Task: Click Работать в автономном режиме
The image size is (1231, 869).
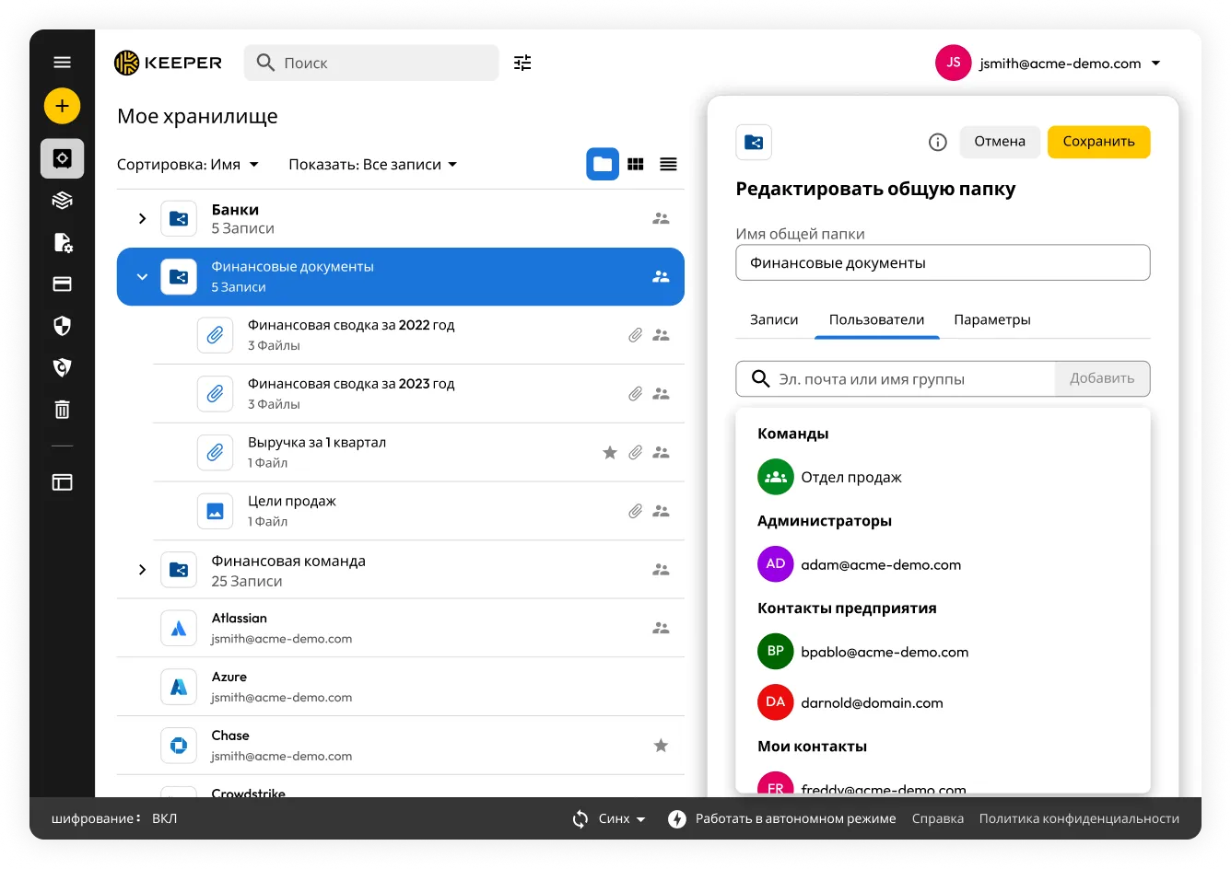Action: coord(795,818)
